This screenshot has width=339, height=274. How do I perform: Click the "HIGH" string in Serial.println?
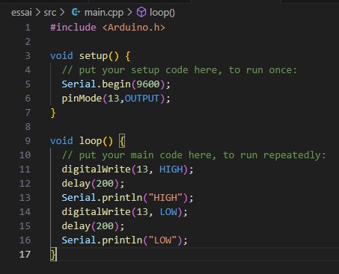coord(165,198)
